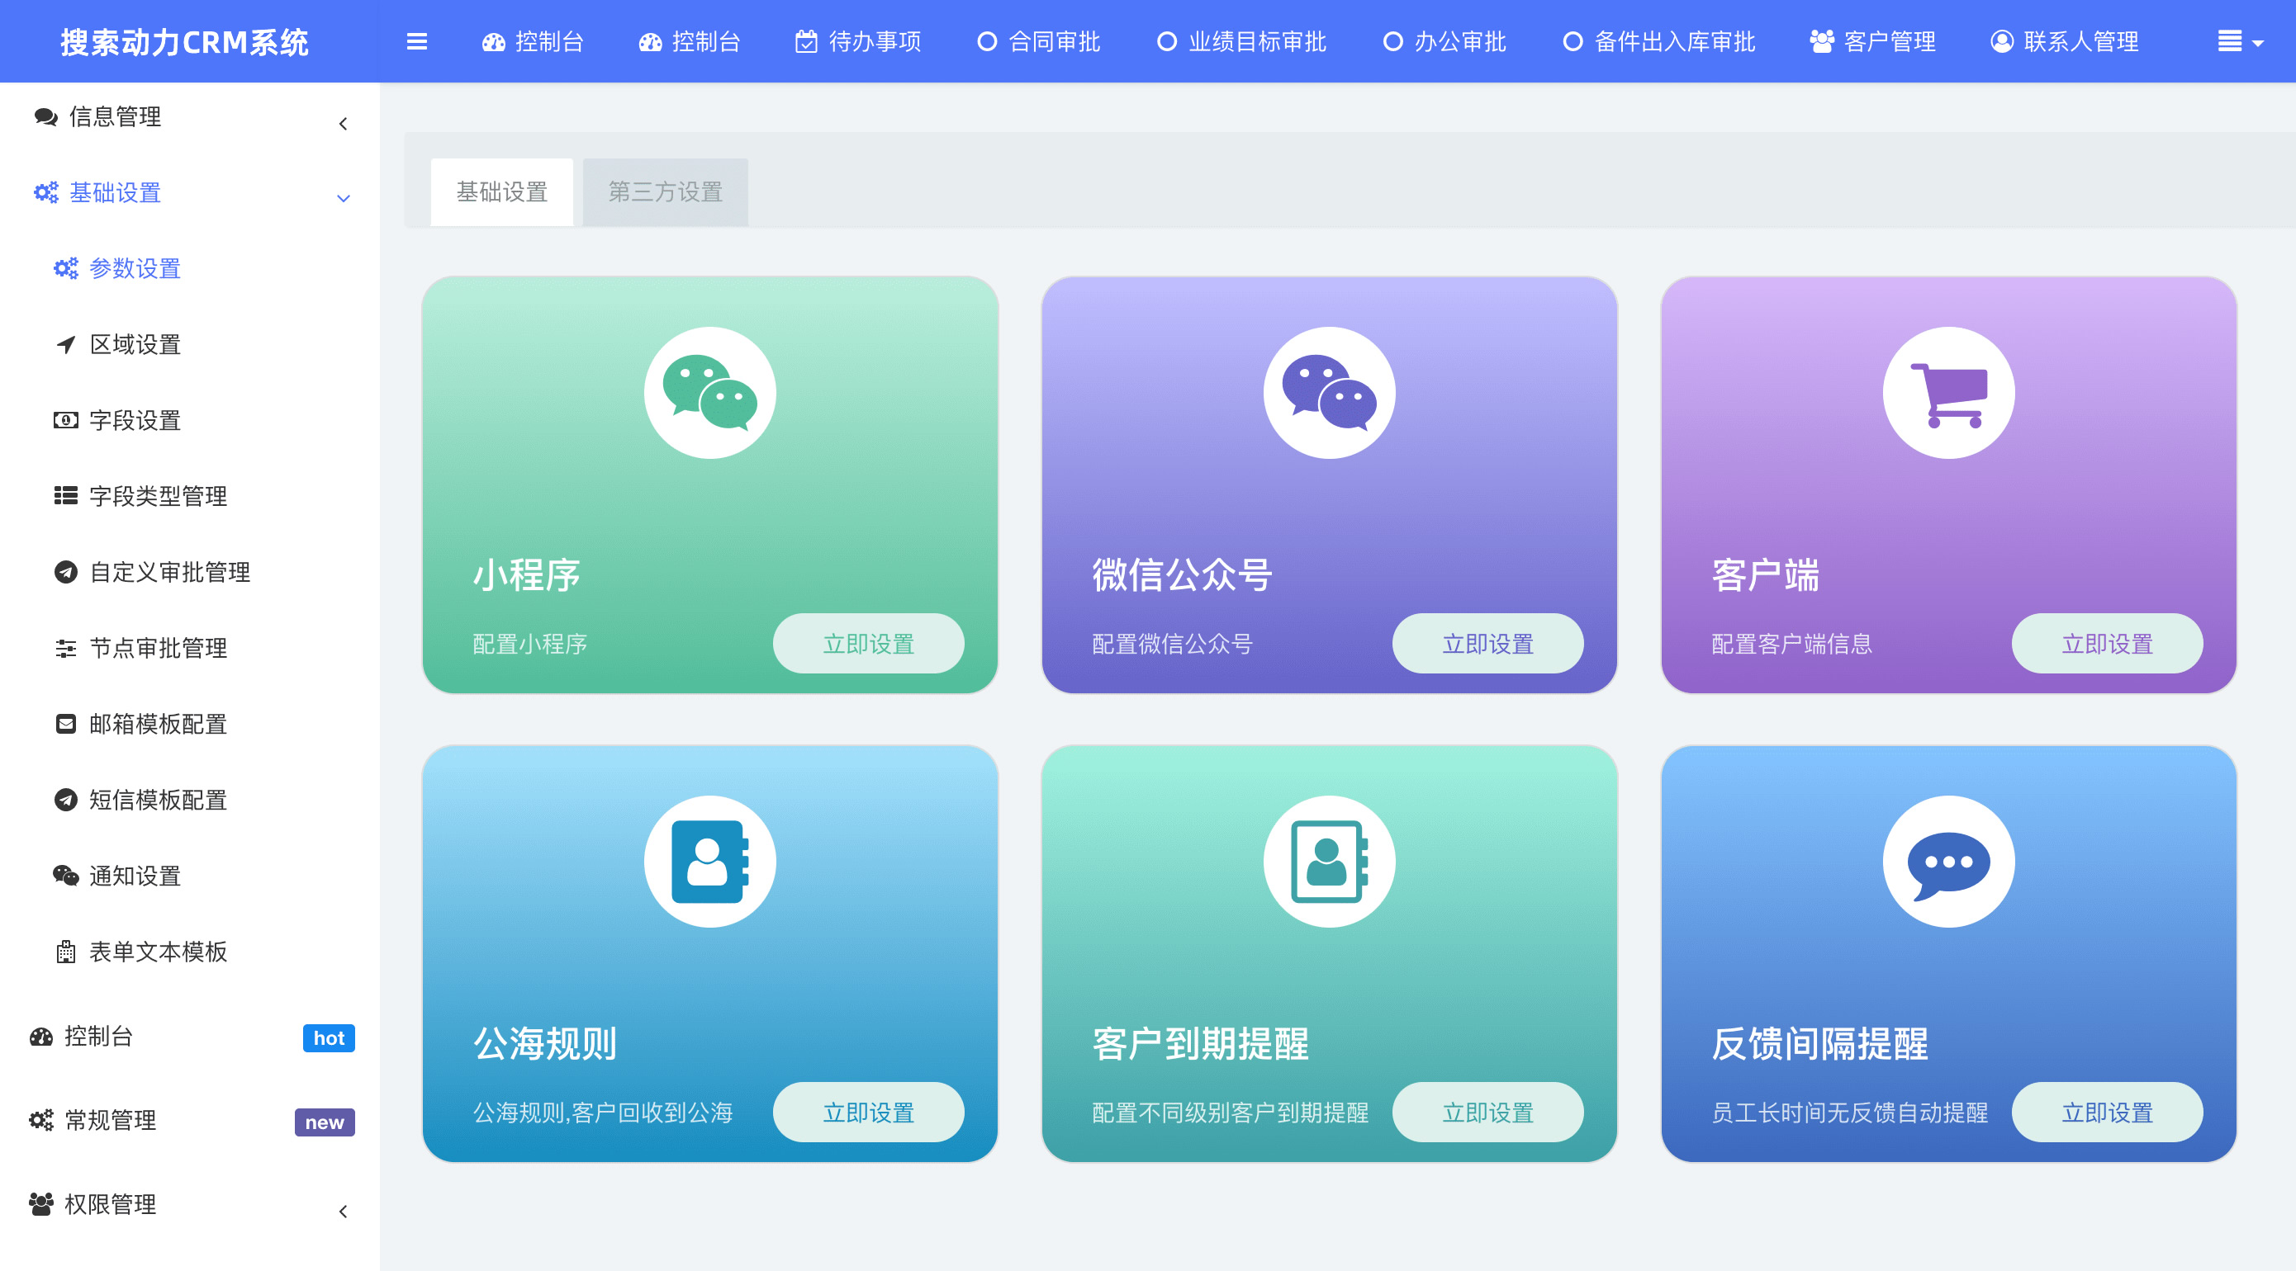Image resolution: width=2296 pixels, height=1271 pixels.
Task: Click the 客户管理 users icon in navbar
Action: (x=1822, y=42)
